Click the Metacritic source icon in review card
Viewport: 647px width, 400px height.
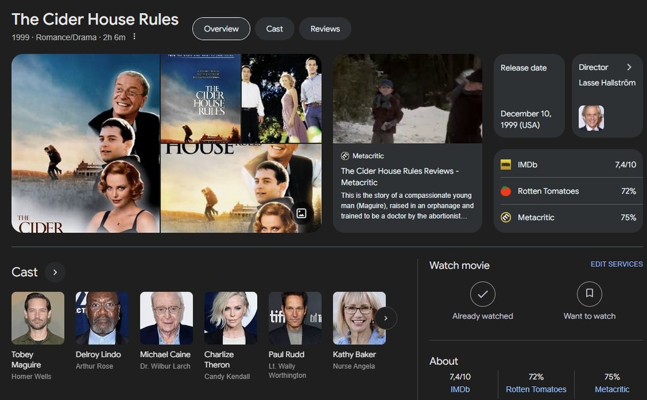pos(345,156)
